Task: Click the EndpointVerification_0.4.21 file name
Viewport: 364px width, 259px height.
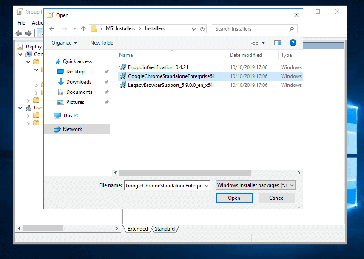Action: [158, 67]
